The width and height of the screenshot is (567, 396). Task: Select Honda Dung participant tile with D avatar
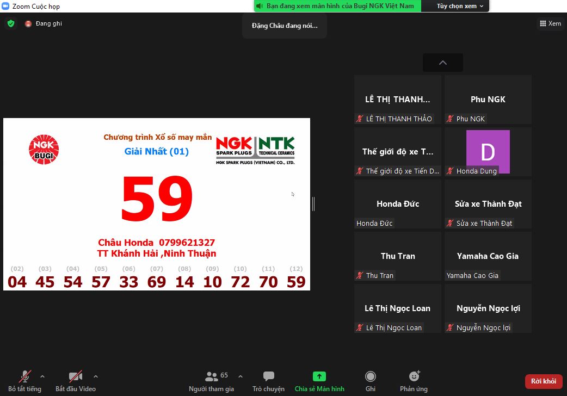488,152
